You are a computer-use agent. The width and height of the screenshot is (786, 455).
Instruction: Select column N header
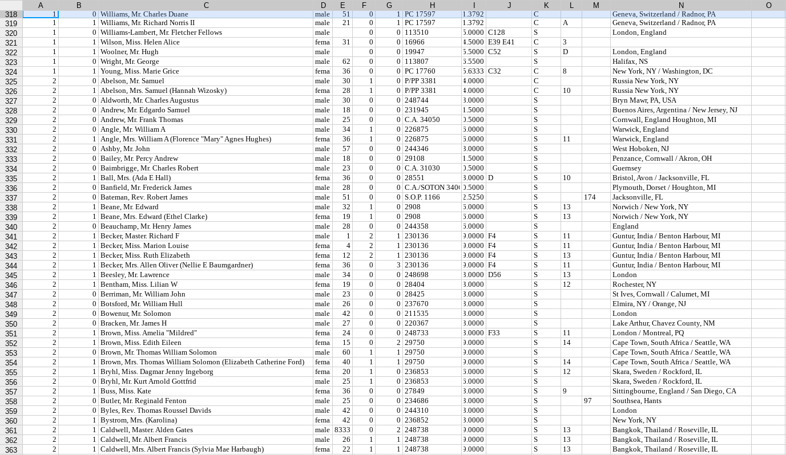point(681,5)
